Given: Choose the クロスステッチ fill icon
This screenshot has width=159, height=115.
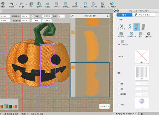Looking at the screenshot, I should pyautogui.click(x=132, y=35).
